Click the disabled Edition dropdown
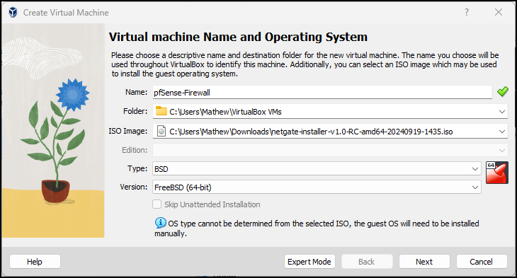This screenshot has width=517, height=278. pyautogui.click(x=330, y=150)
